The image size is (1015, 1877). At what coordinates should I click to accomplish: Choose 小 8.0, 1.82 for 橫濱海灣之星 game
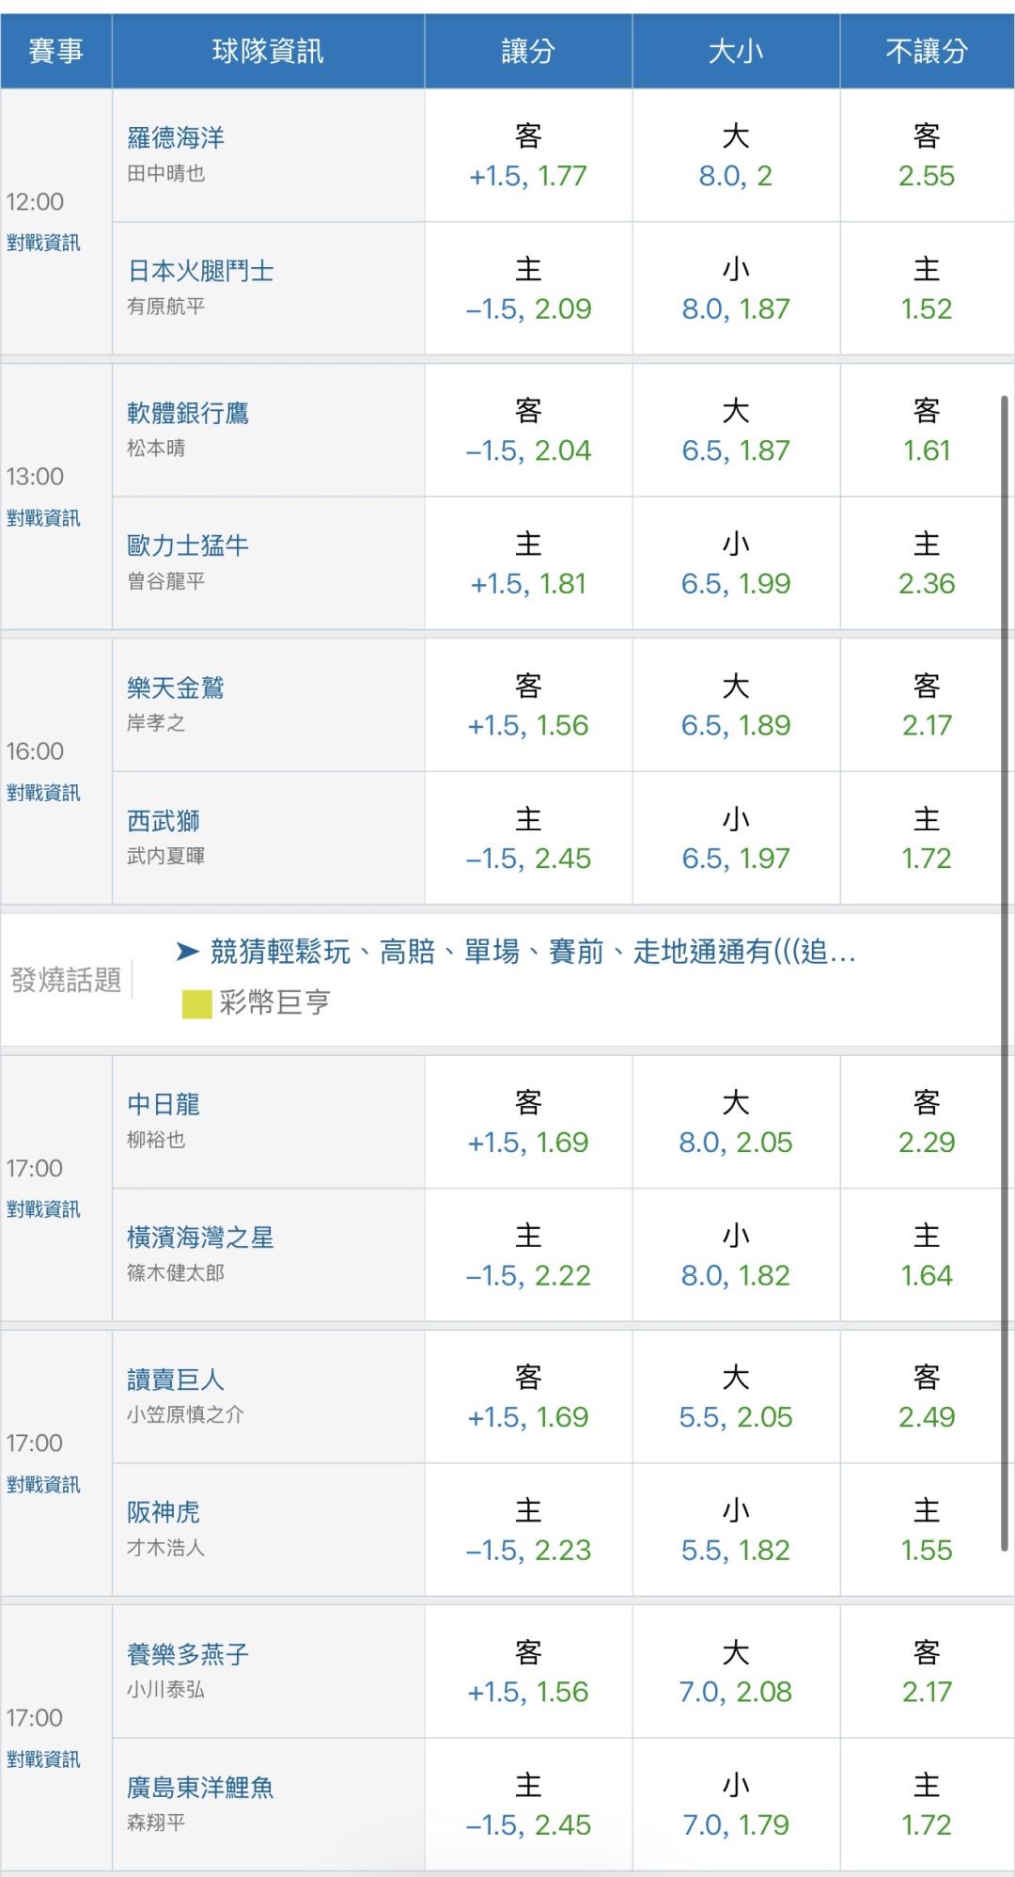click(x=736, y=1255)
